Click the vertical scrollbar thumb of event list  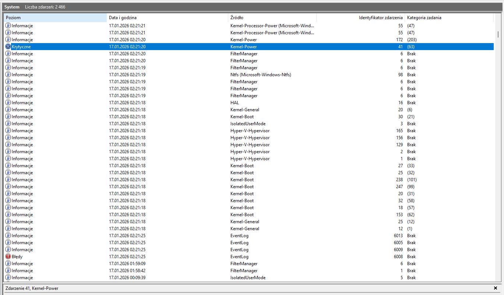click(x=498, y=34)
